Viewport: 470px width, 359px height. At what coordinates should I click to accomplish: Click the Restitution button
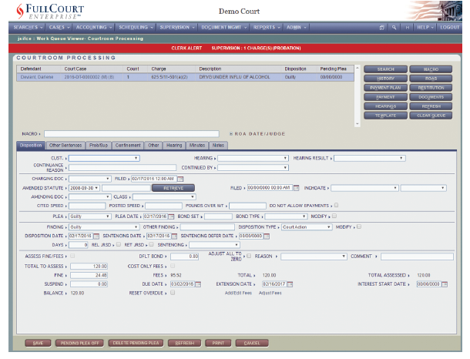coord(431,88)
